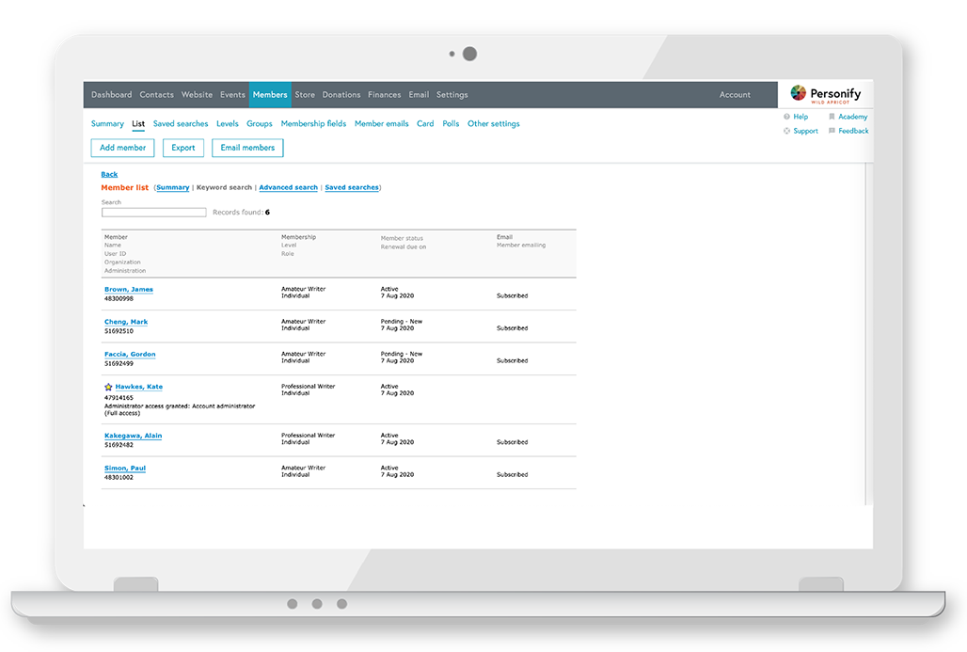The image size is (967, 652).
Task: Open member record Brown, James
Action: point(127,289)
